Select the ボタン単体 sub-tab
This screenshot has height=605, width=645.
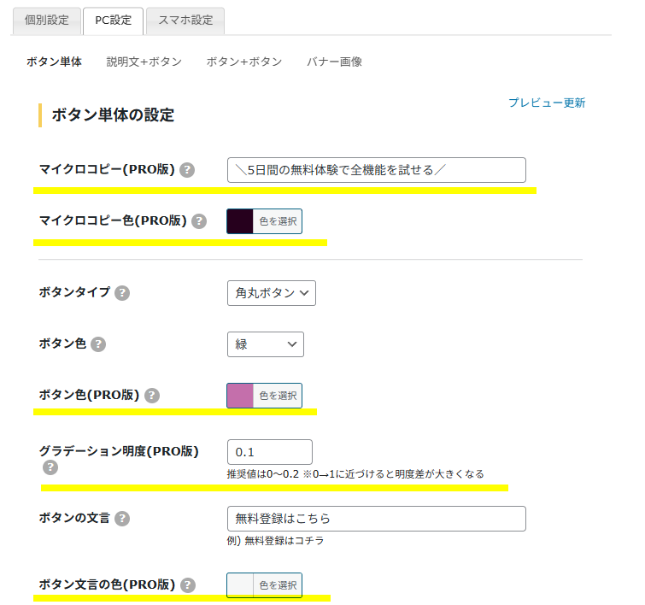[x=55, y=62]
